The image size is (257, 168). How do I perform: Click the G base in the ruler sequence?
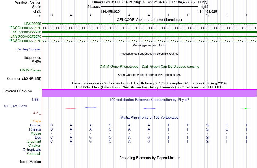pos(207,15)
